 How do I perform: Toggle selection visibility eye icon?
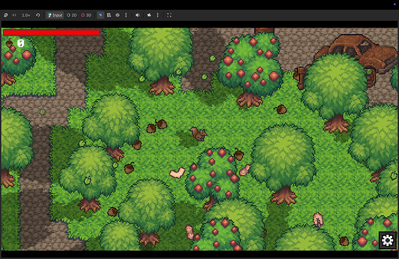[117, 15]
